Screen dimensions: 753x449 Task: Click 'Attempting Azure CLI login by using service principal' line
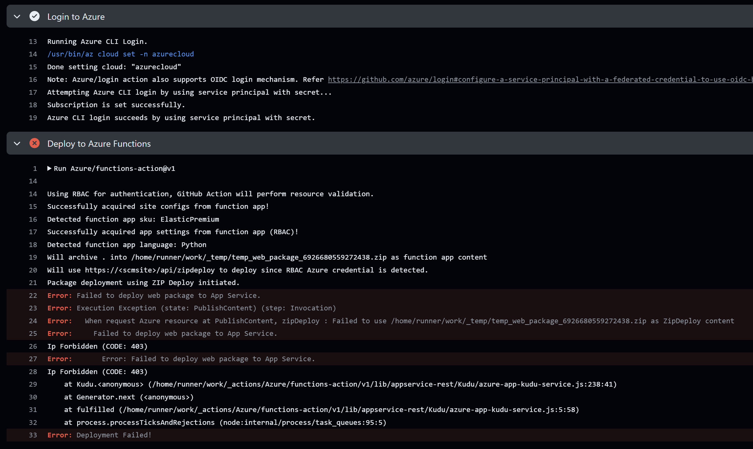tap(189, 92)
